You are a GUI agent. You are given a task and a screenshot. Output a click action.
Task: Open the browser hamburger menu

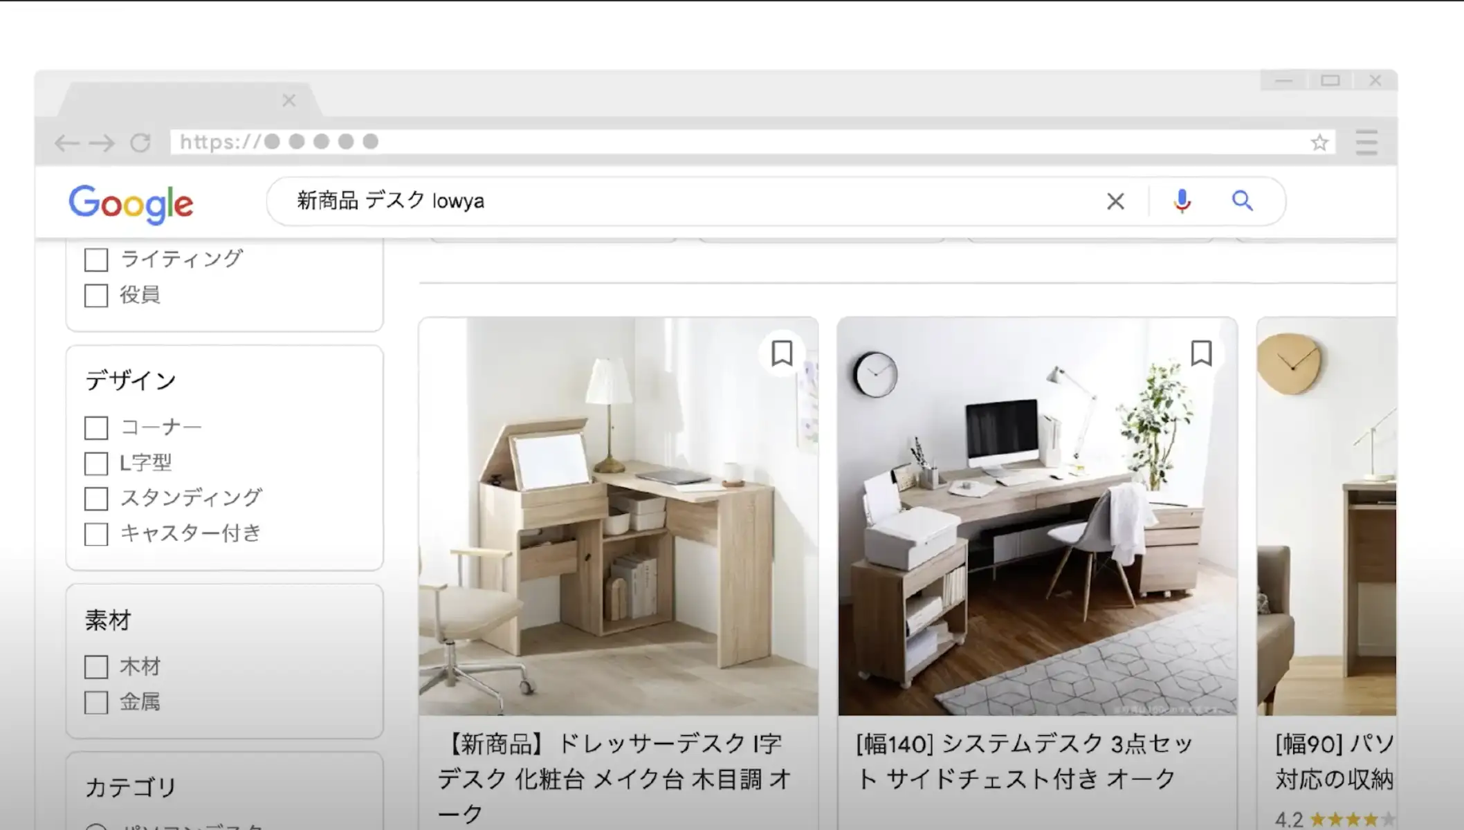pos(1366,142)
